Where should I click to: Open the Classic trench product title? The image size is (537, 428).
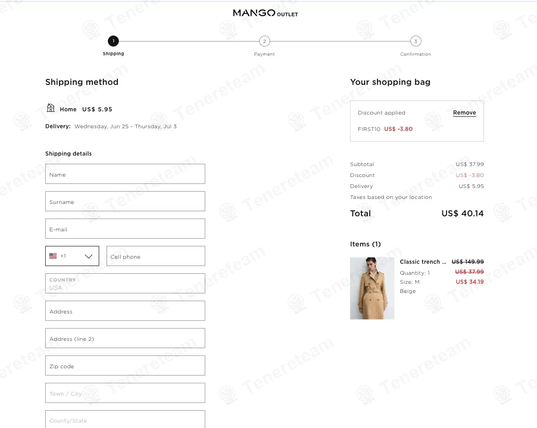click(423, 261)
